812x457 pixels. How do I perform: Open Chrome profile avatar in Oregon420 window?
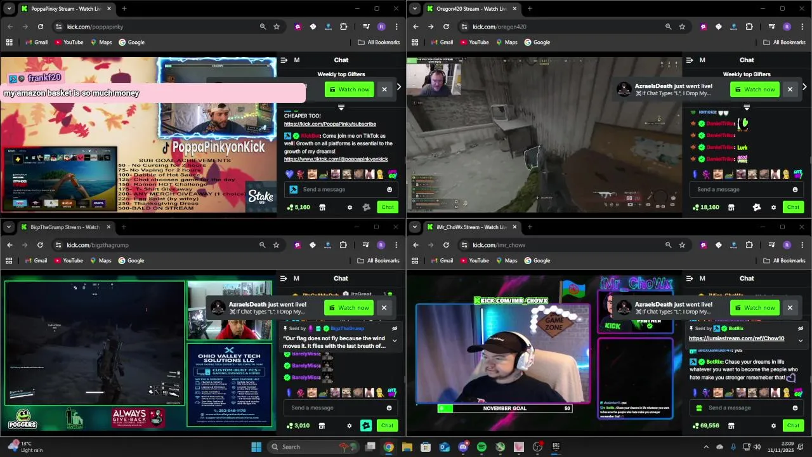pyautogui.click(x=787, y=27)
